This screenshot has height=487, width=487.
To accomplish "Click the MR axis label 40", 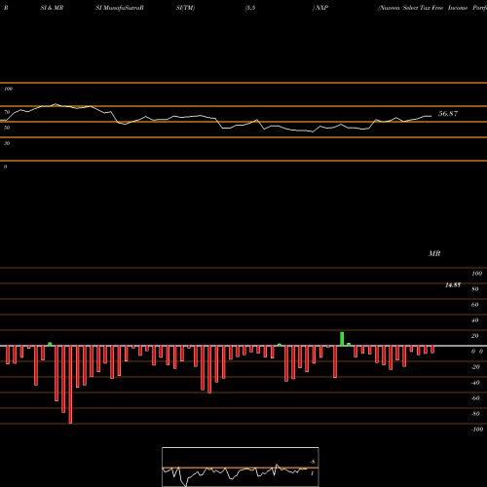I will pyautogui.click(x=475, y=320).
